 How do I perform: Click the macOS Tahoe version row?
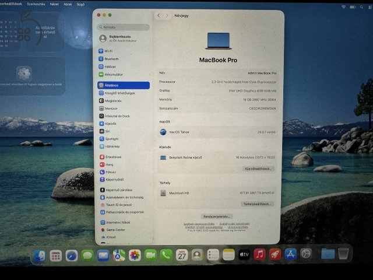coord(217,132)
